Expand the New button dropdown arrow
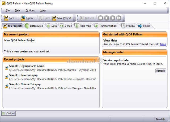Screen dimensions: 170x122 coord(16,18)
